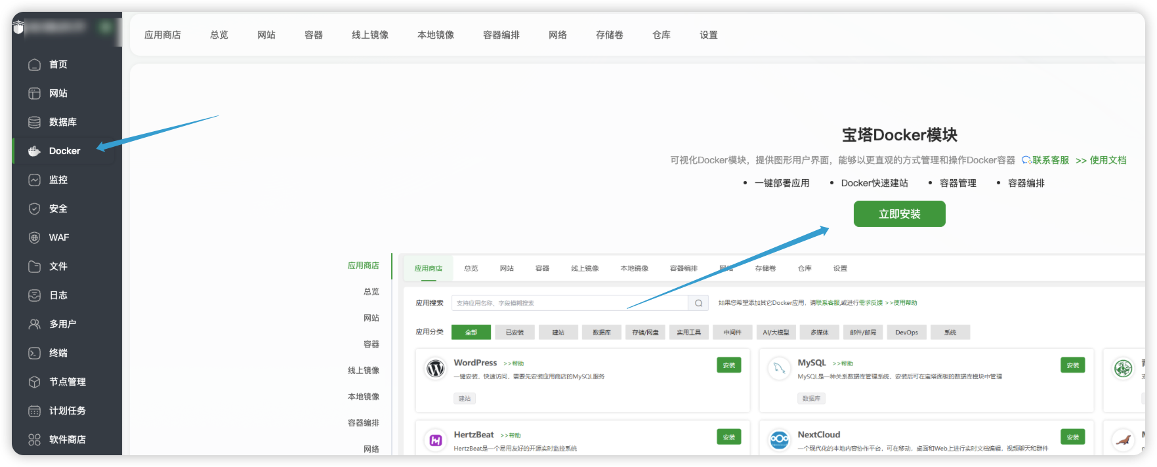Image resolution: width=1157 pixels, height=467 pixels.
Task: Go to 数据库 in the sidebar
Action: (x=62, y=122)
